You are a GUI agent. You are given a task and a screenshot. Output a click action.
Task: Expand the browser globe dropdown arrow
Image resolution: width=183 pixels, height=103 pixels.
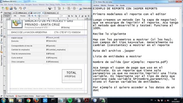pos(52,8)
